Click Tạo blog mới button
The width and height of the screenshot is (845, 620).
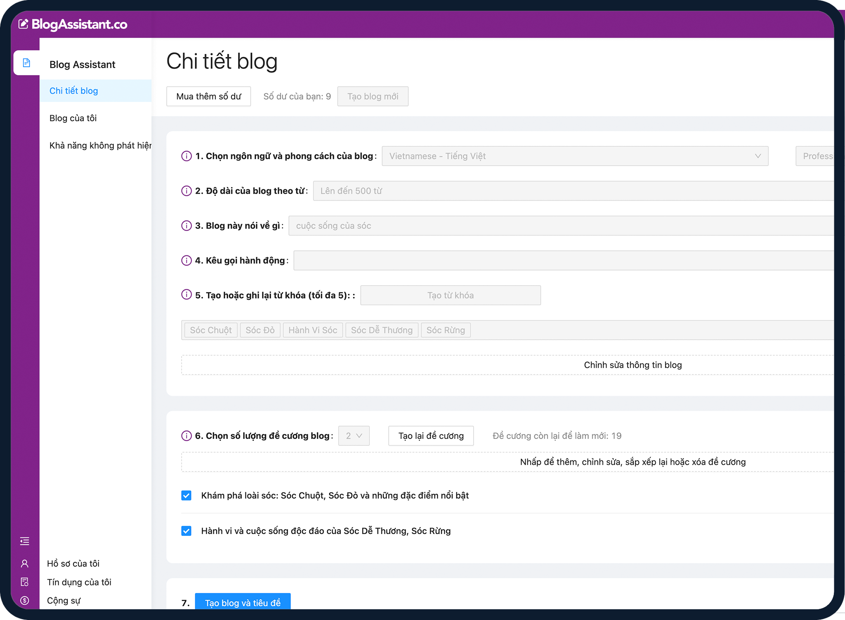[373, 96]
